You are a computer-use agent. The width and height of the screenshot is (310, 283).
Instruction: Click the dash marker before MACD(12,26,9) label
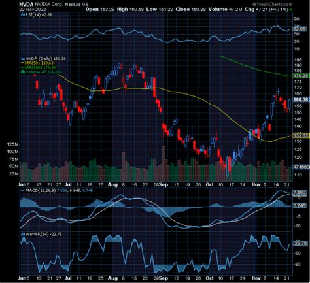pyautogui.click(x=23, y=190)
